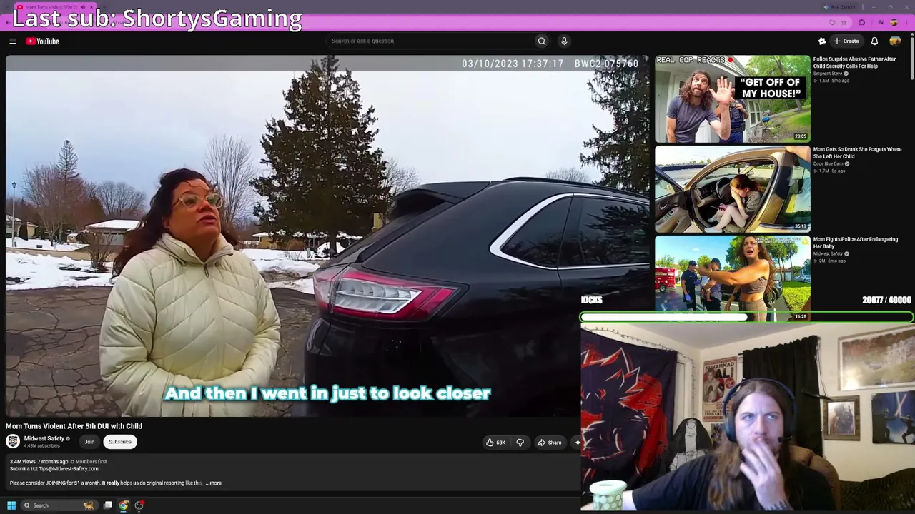Click the Windows taskbar Search box
The image size is (915, 514).
coord(59,505)
